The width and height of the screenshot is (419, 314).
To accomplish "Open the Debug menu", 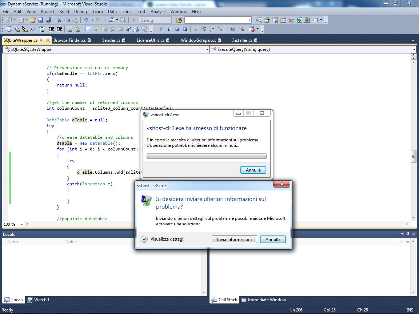I will pos(80,12).
